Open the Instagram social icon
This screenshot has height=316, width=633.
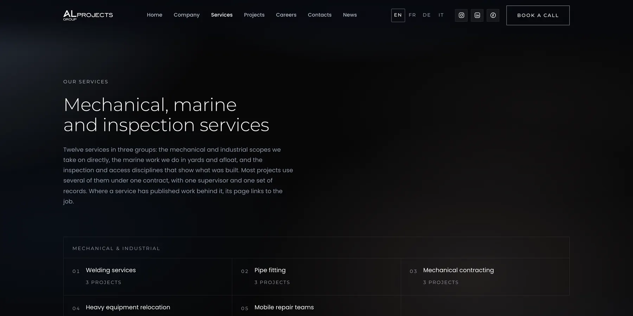click(461, 15)
